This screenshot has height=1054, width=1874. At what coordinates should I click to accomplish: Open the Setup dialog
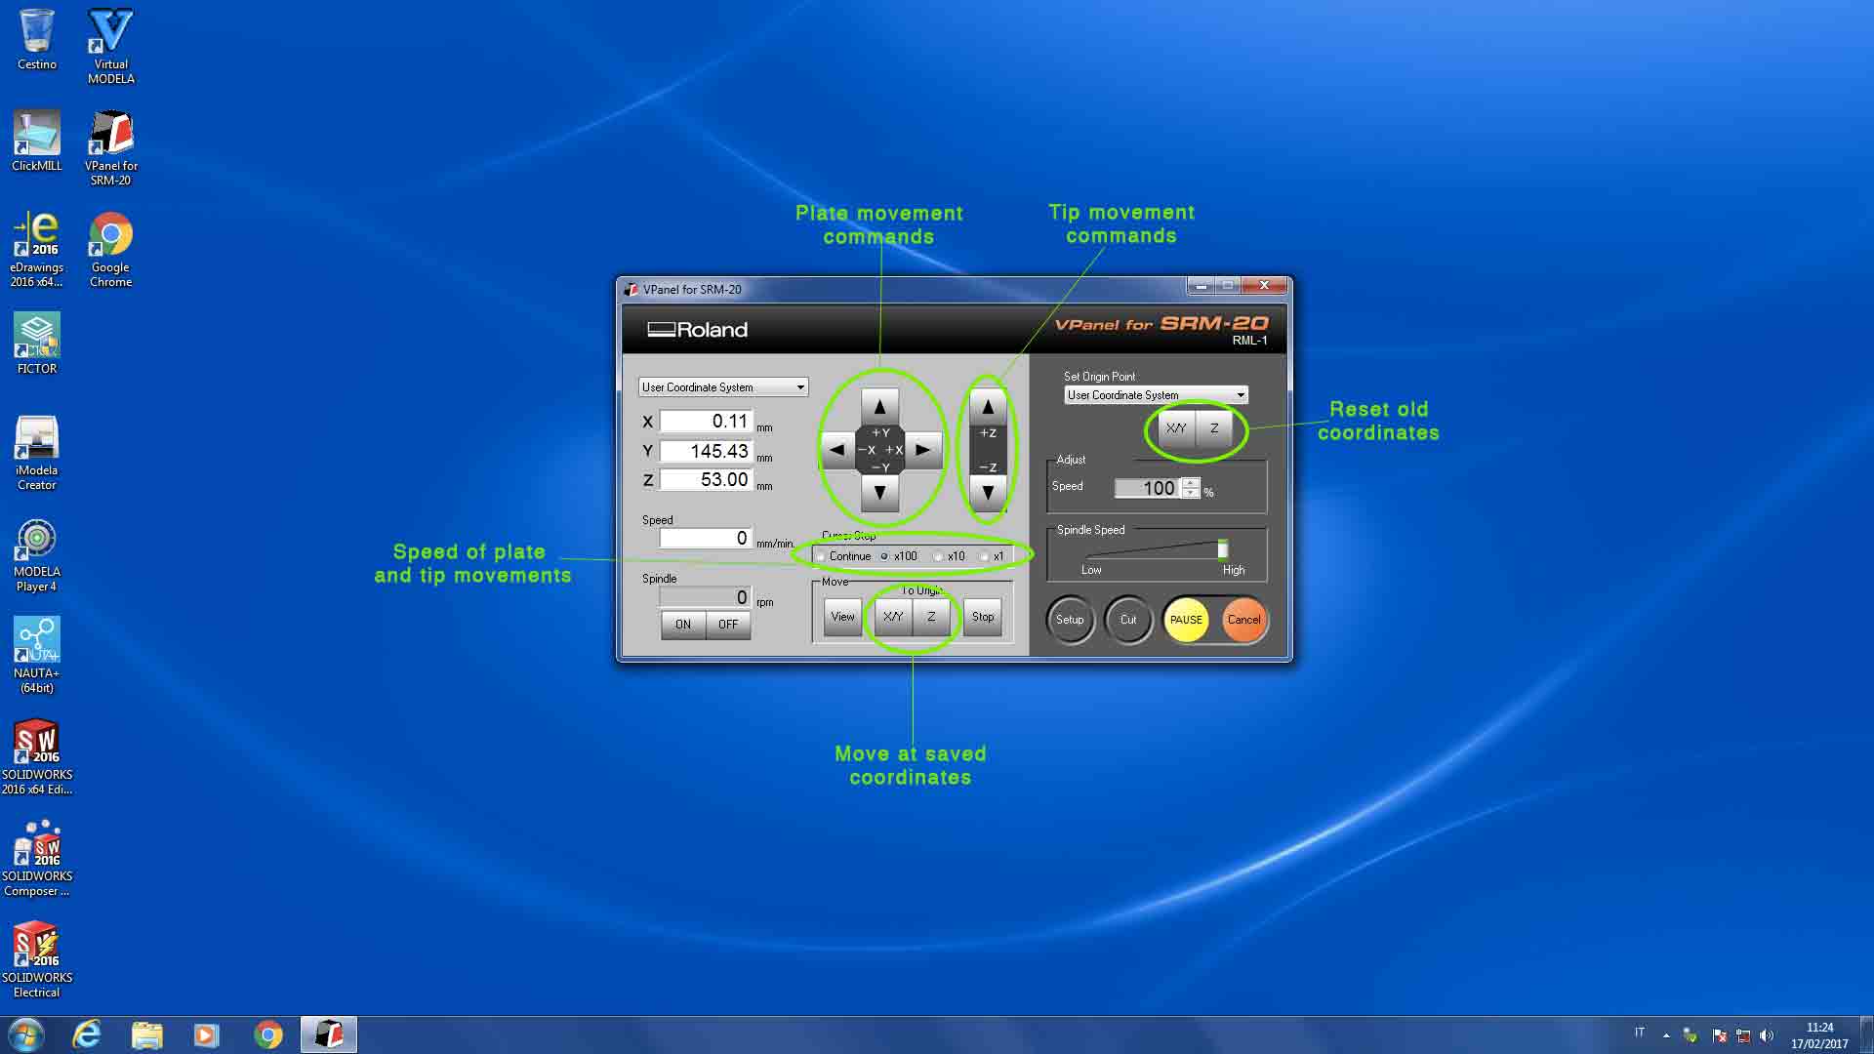coord(1070,620)
